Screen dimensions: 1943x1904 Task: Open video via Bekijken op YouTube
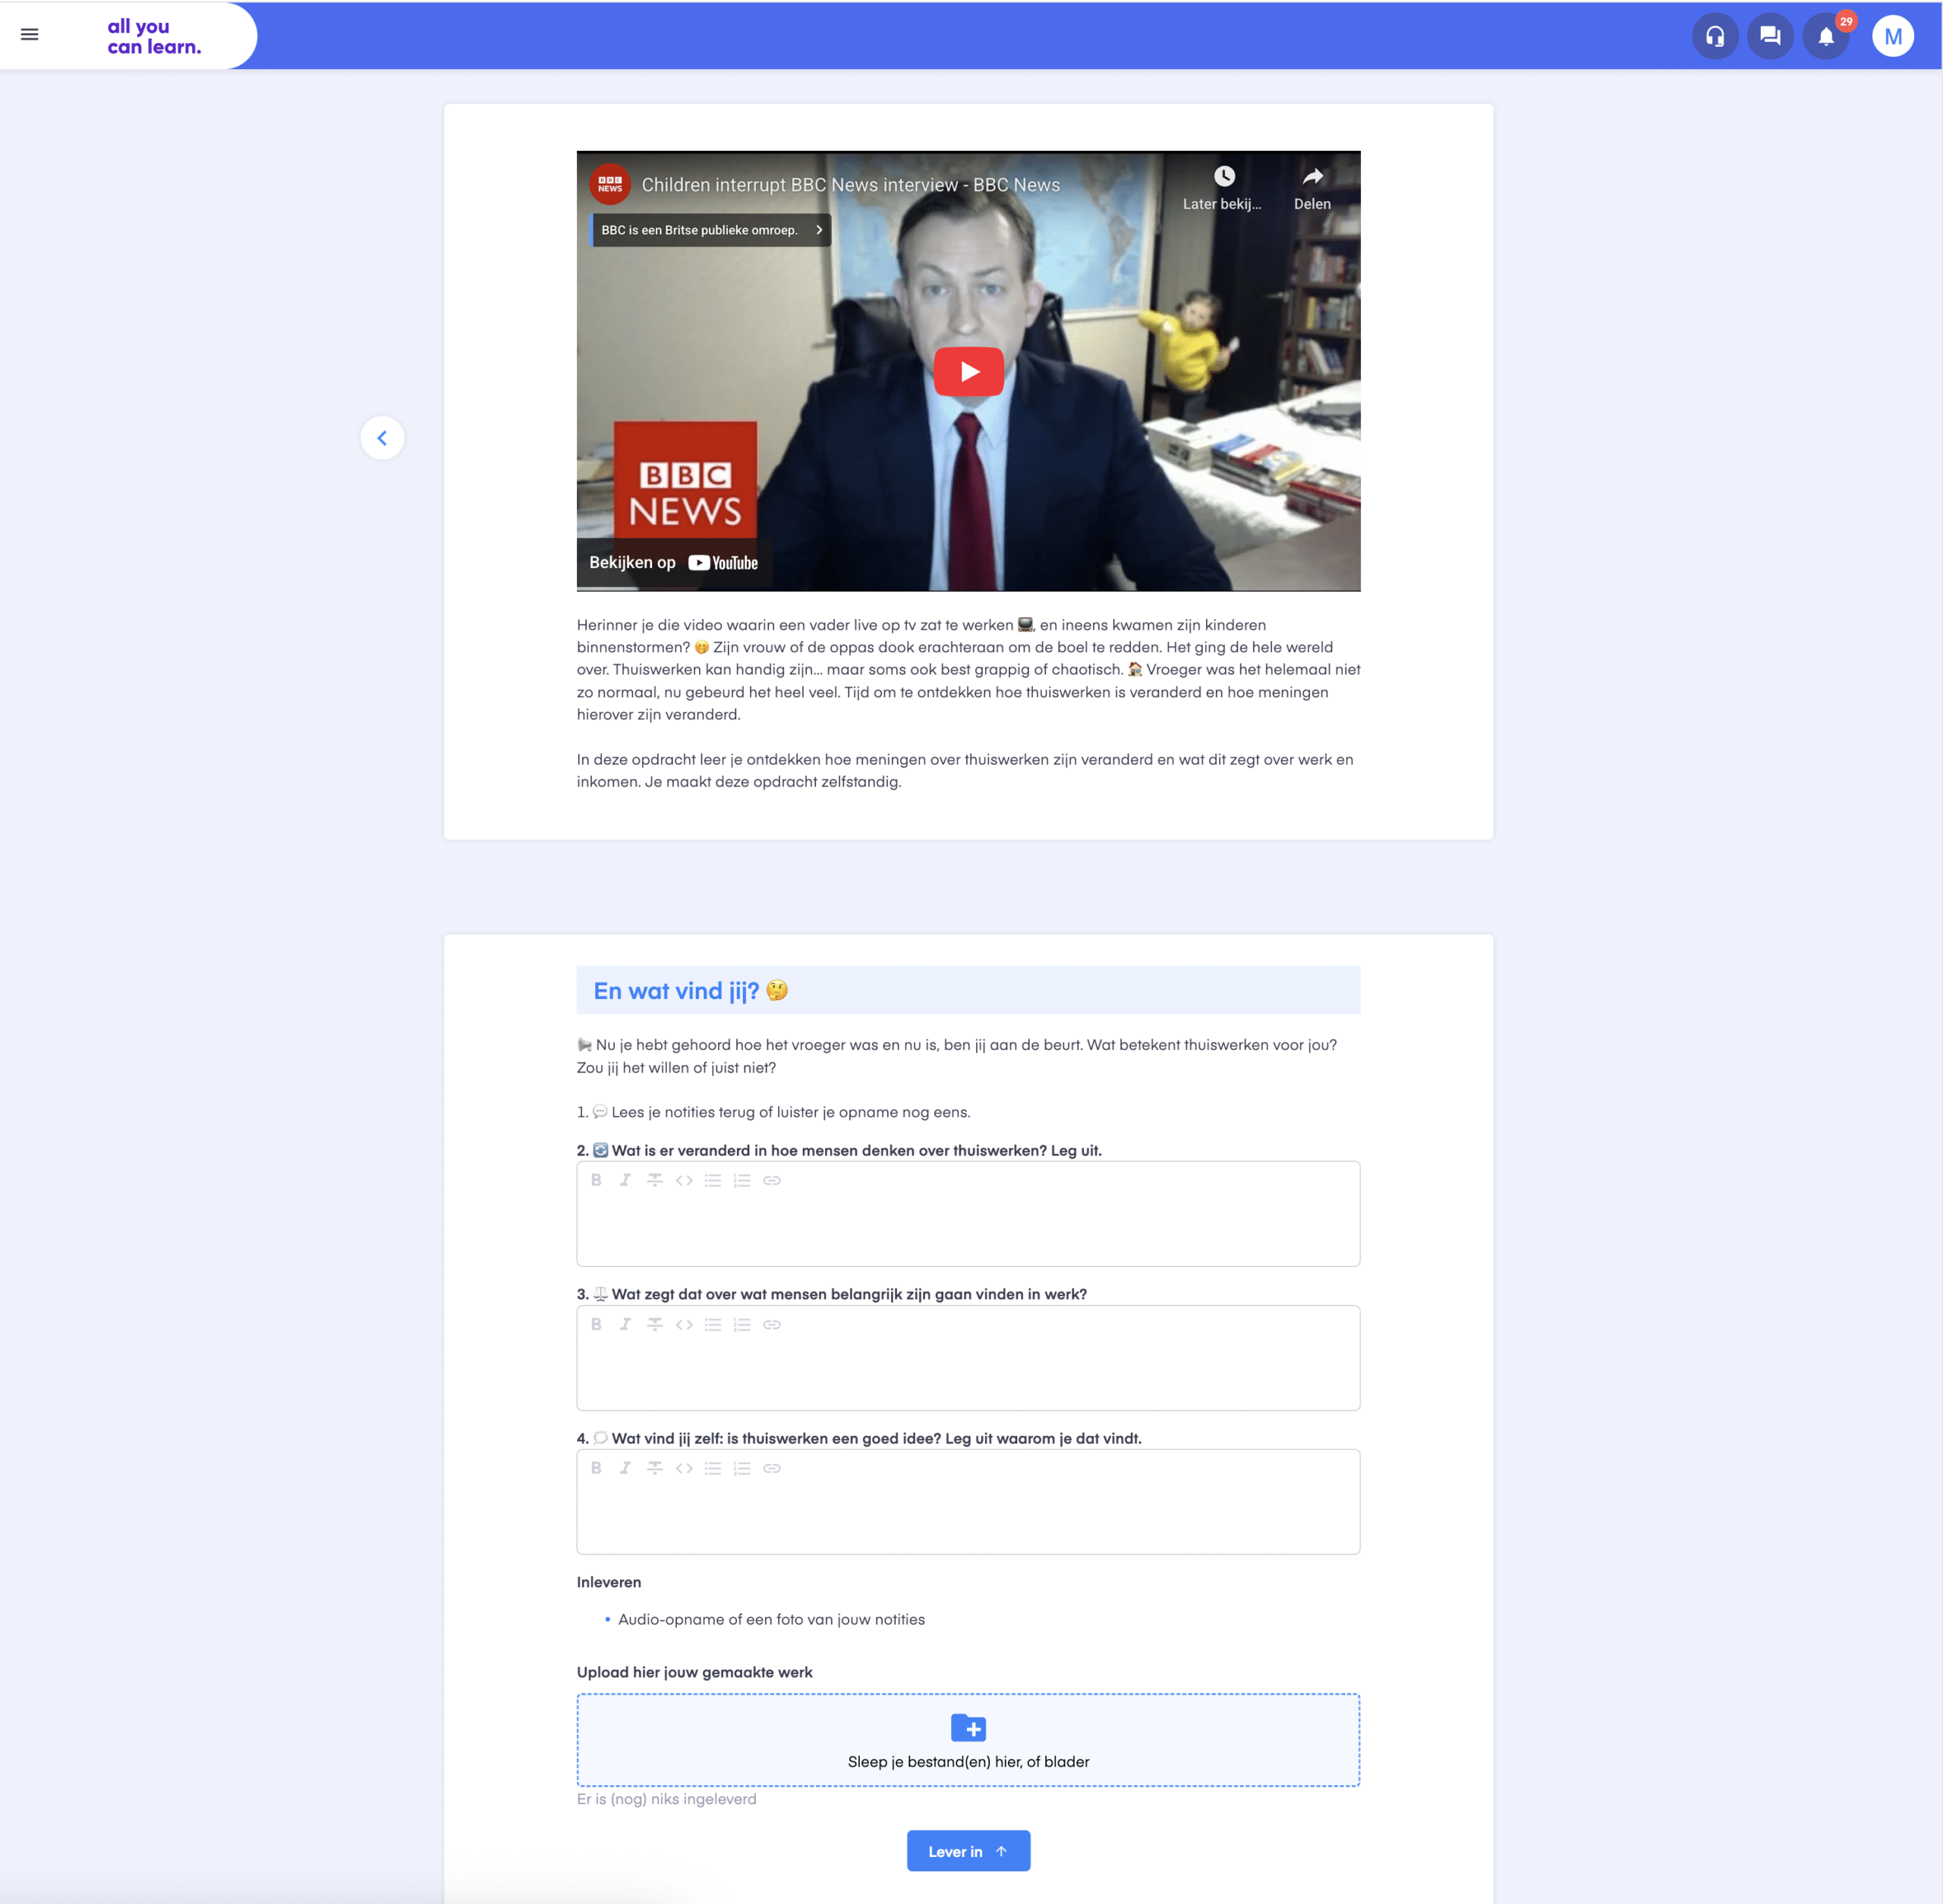coord(673,563)
